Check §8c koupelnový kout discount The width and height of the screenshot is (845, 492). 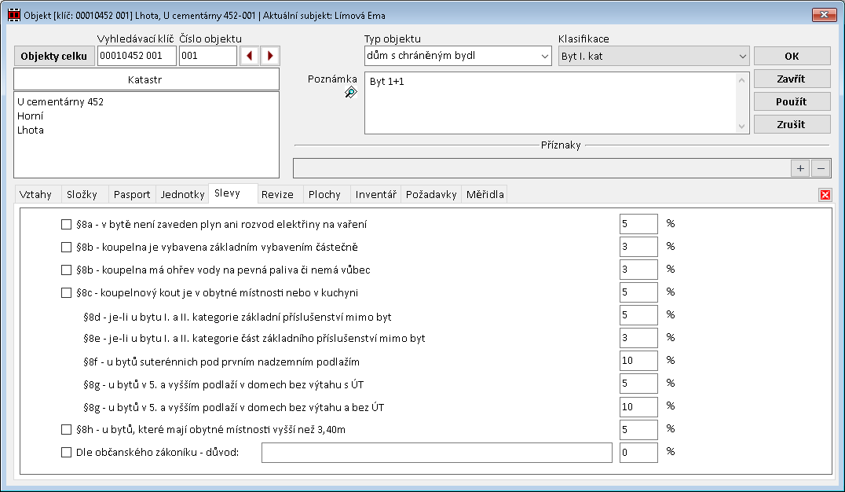[x=67, y=293]
